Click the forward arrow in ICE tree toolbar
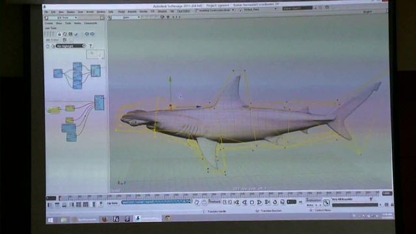Viewport: 416px width, 234px height. pos(92,34)
